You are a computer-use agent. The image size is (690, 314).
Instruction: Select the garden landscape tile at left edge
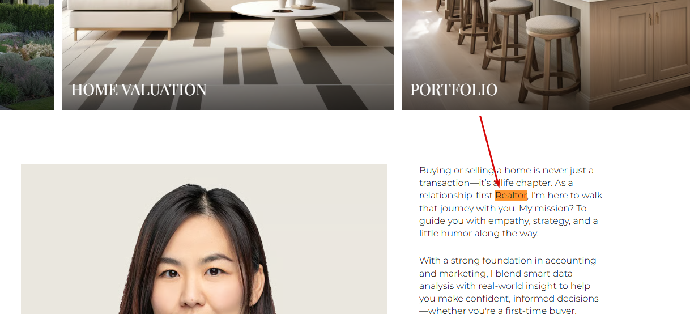point(27,55)
